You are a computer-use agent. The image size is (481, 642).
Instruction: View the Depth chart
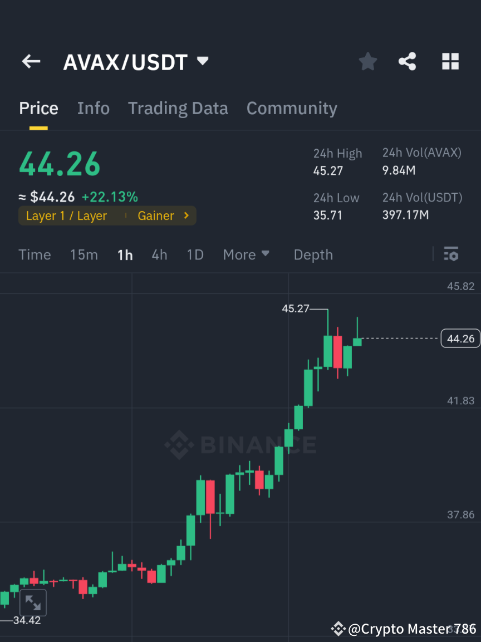pyautogui.click(x=313, y=254)
